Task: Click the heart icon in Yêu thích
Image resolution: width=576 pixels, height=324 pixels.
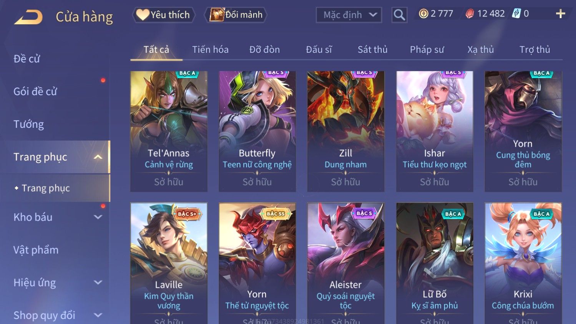Action: tap(143, 15)
